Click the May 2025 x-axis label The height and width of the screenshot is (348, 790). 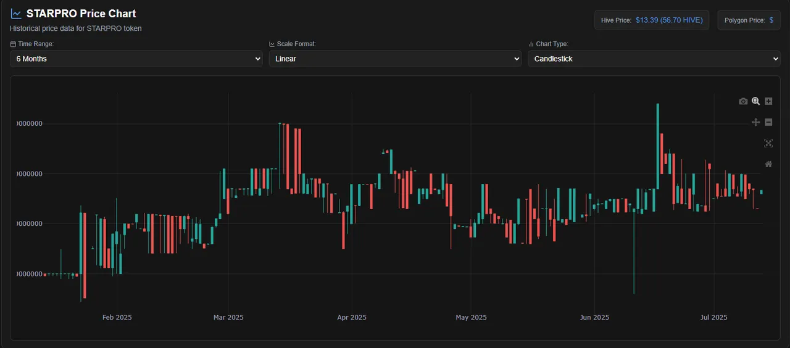(x=471, y=318)
